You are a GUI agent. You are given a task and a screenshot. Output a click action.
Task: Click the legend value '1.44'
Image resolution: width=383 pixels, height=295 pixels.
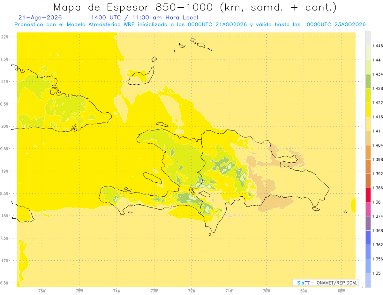pyautogui.click(x=377, y=60)
